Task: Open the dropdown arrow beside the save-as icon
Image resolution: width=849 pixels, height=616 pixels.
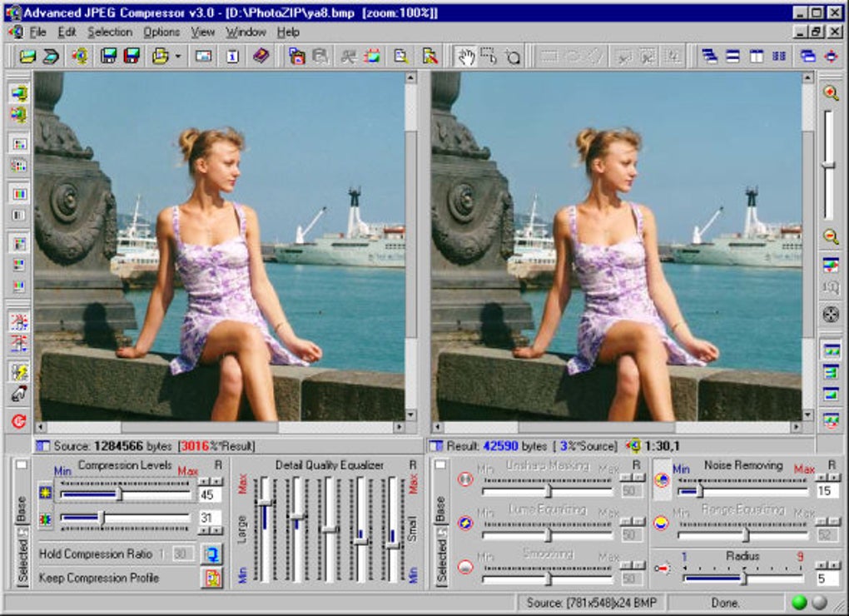Action: pos(179,57)
